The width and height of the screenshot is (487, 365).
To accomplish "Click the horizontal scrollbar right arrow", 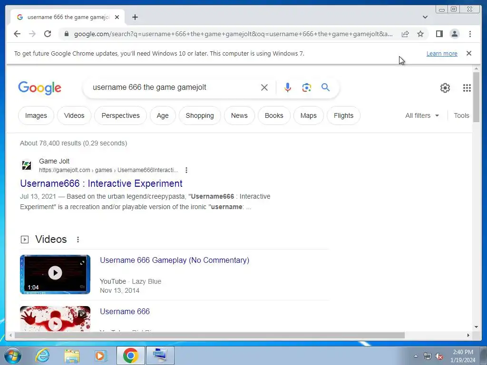I will 468,335.
